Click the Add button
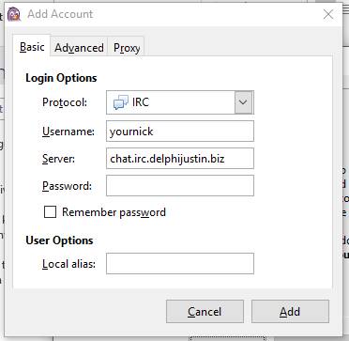Image resolution: width=349 pixels, height=341 pixels. coord(290,312)
